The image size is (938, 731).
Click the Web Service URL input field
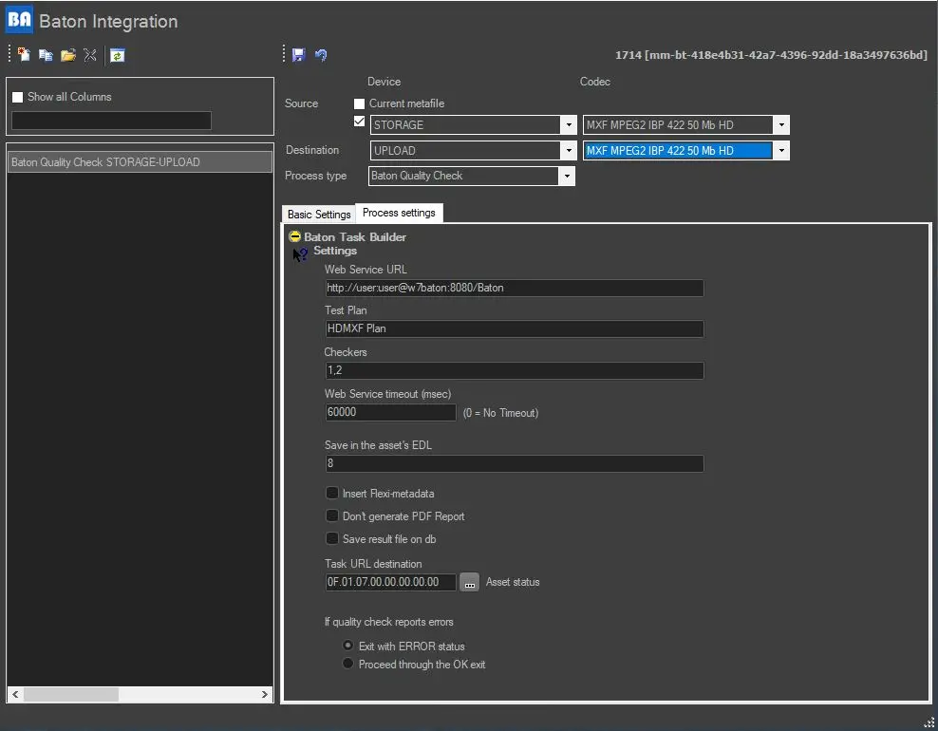tap(514, 288)
